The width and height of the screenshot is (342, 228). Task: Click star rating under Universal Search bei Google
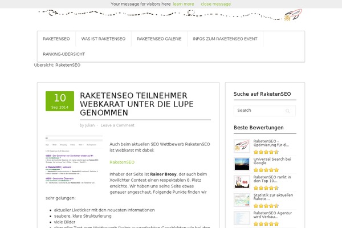click(266, 170)
